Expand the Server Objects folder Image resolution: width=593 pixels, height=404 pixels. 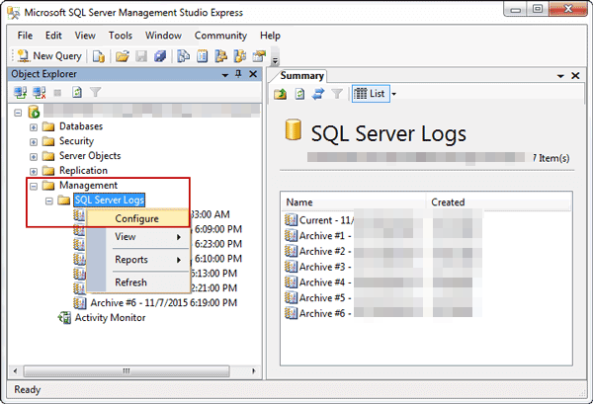[x=34, y=157]
